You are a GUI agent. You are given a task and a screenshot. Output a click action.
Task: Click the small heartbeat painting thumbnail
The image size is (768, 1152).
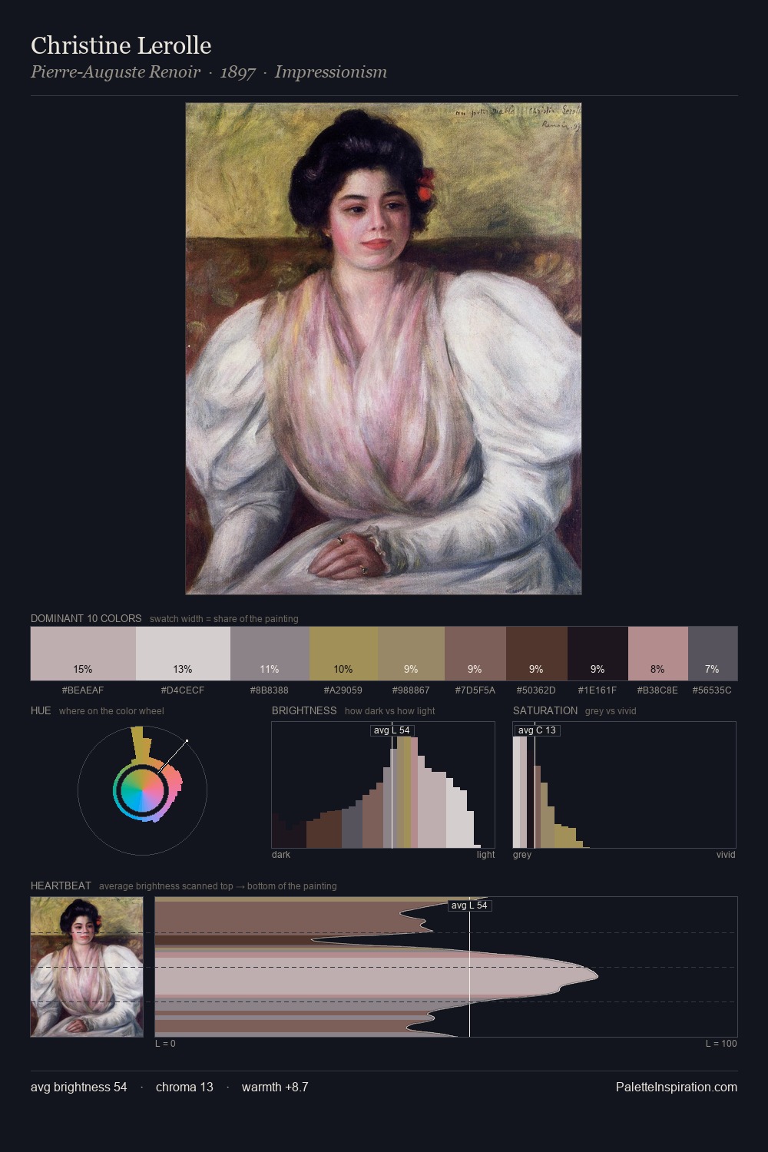(87, 967)
